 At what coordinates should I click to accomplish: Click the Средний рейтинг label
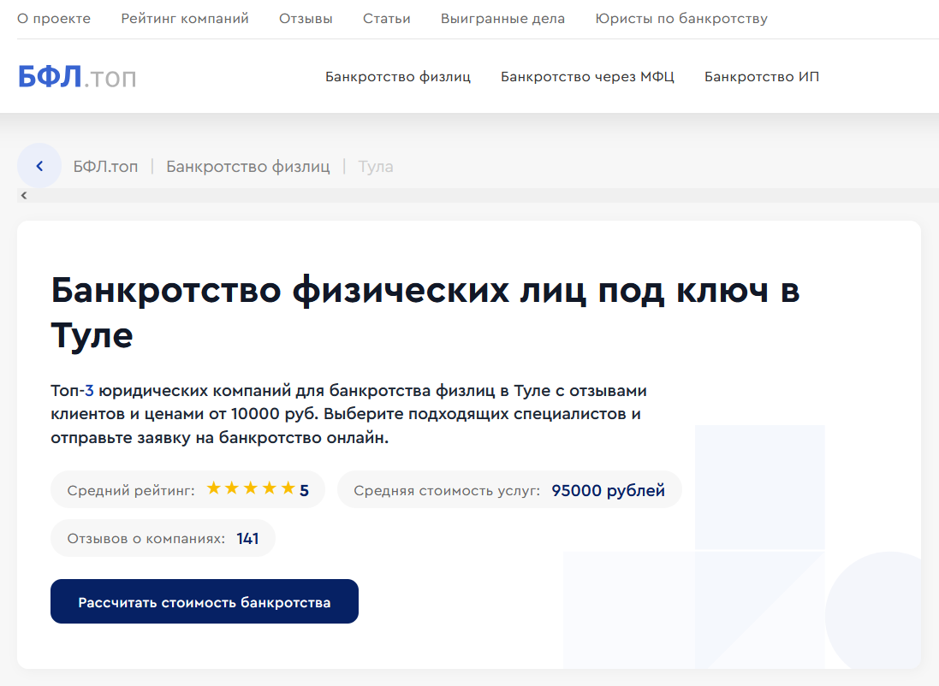pos(131,490)
